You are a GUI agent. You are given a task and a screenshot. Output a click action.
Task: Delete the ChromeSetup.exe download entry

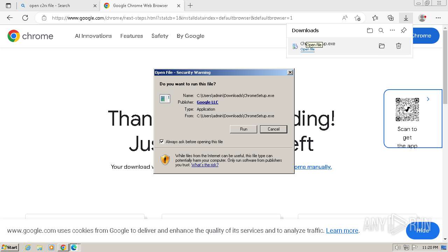[x=399, y=46]
